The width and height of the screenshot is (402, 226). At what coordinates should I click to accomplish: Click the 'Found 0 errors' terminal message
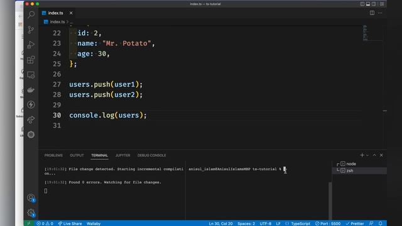tap(103, 182)
